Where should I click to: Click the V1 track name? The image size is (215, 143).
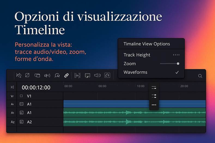click(29, 96)
